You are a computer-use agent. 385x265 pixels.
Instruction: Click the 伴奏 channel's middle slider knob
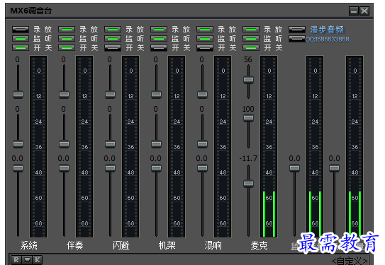click(64, 144)
